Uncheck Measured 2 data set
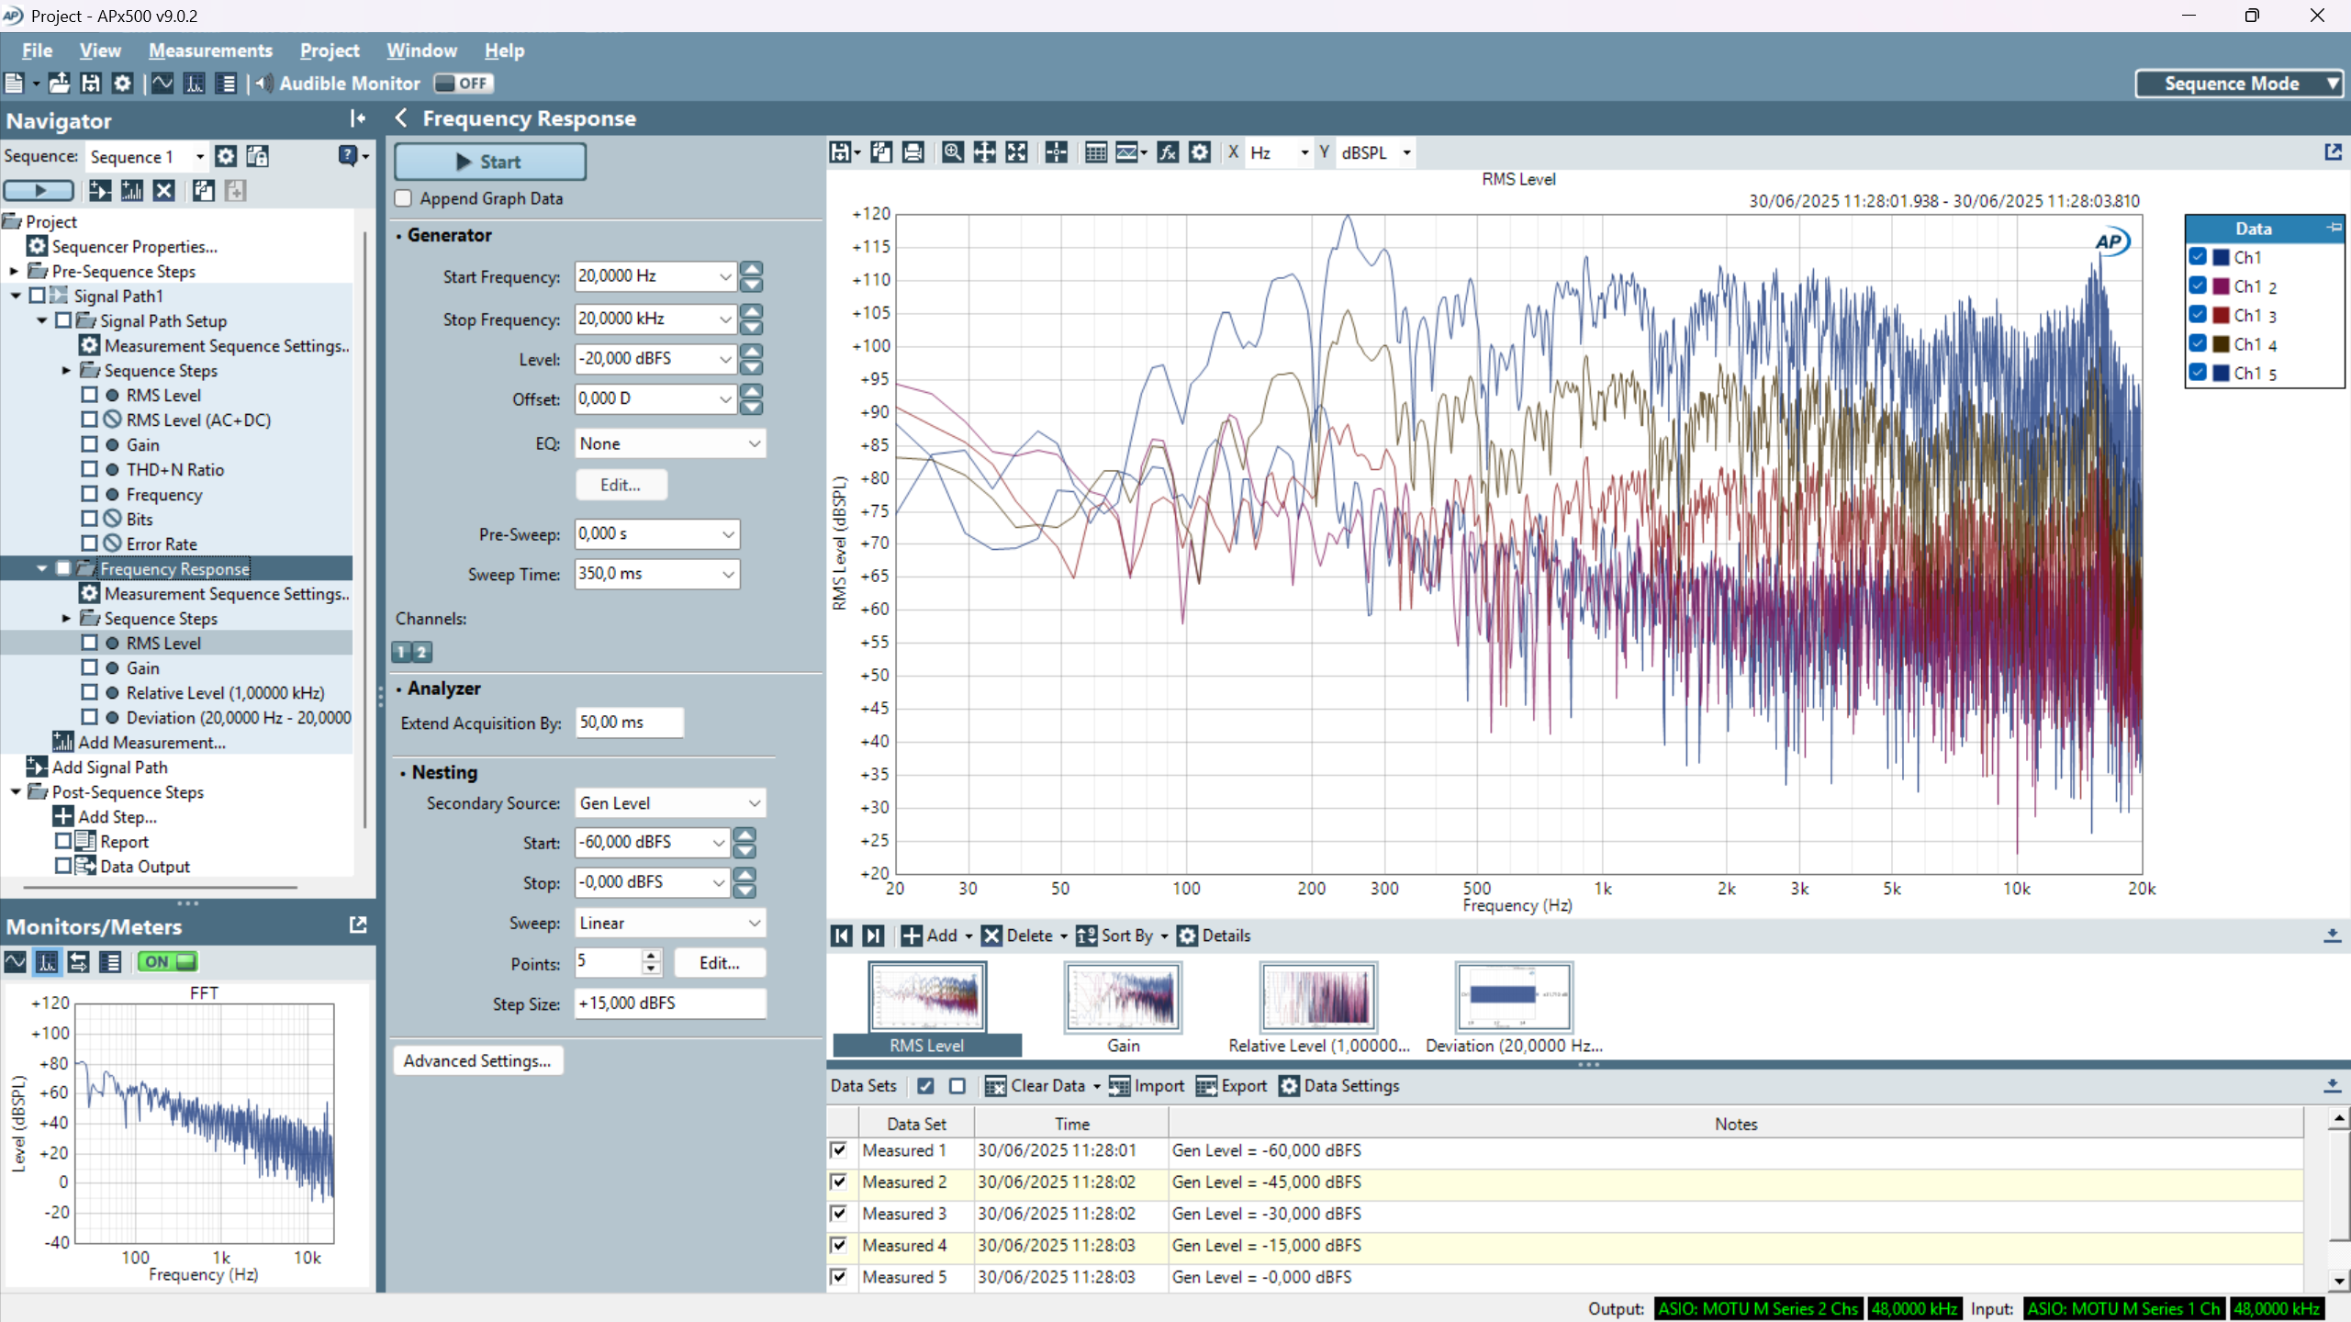Viewport: 2351px width, 1322px height. click(x=839, y=1182)
